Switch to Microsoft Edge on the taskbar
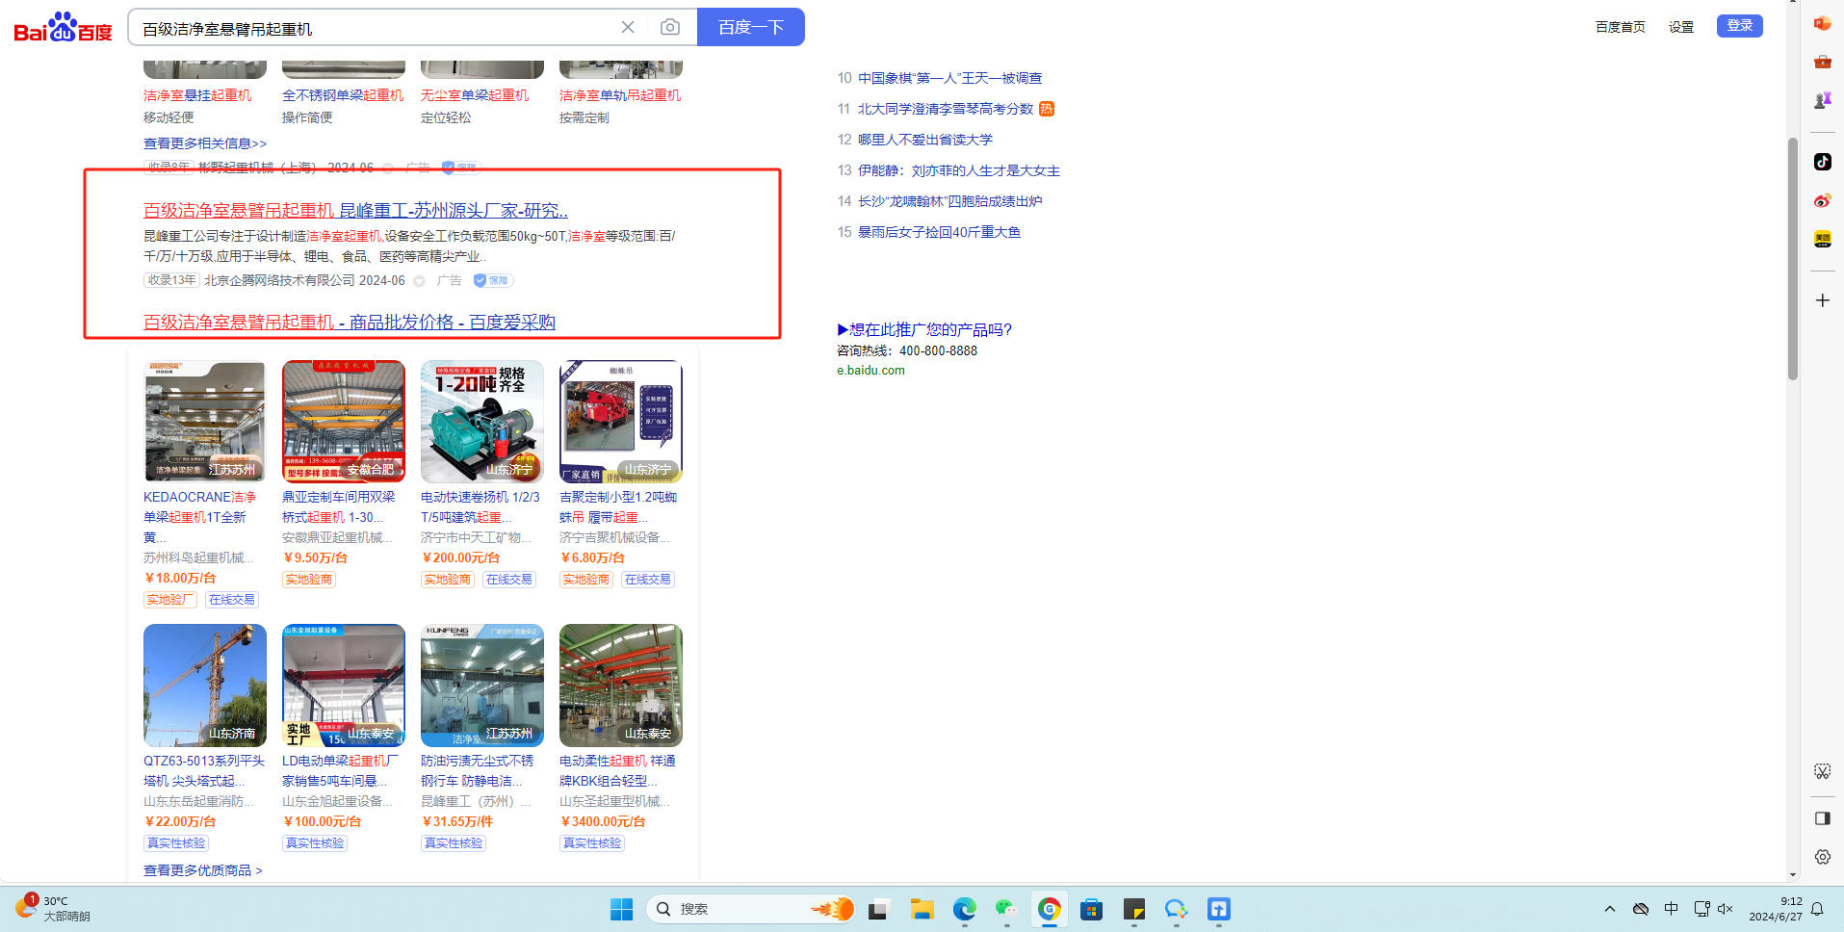 (x=964, y=909)
